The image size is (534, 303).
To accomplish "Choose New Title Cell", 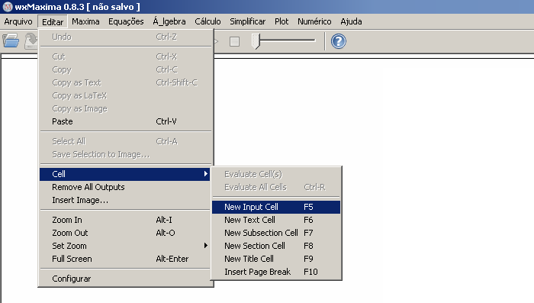I will click(x=276, y=259).
